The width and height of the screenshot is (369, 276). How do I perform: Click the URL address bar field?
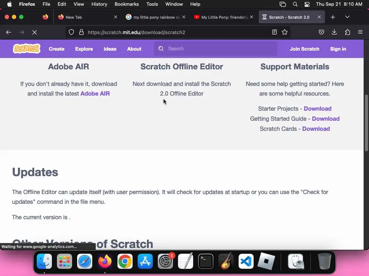179,32
